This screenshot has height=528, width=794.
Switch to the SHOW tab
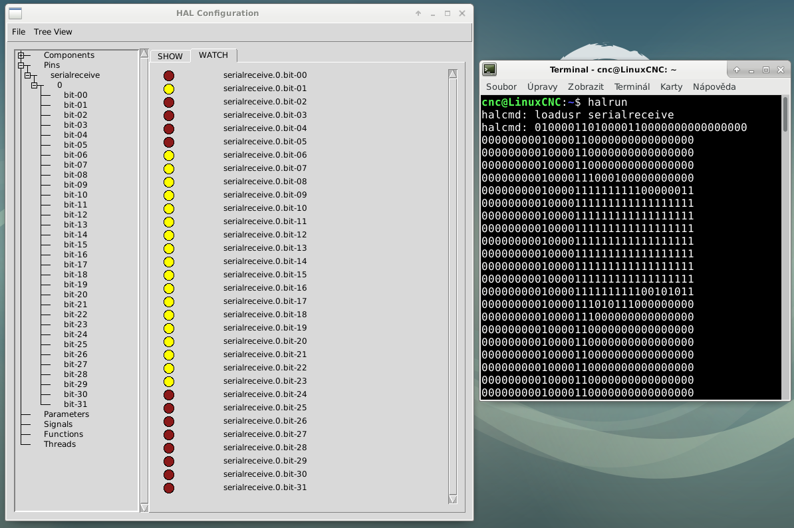[170, 57]
